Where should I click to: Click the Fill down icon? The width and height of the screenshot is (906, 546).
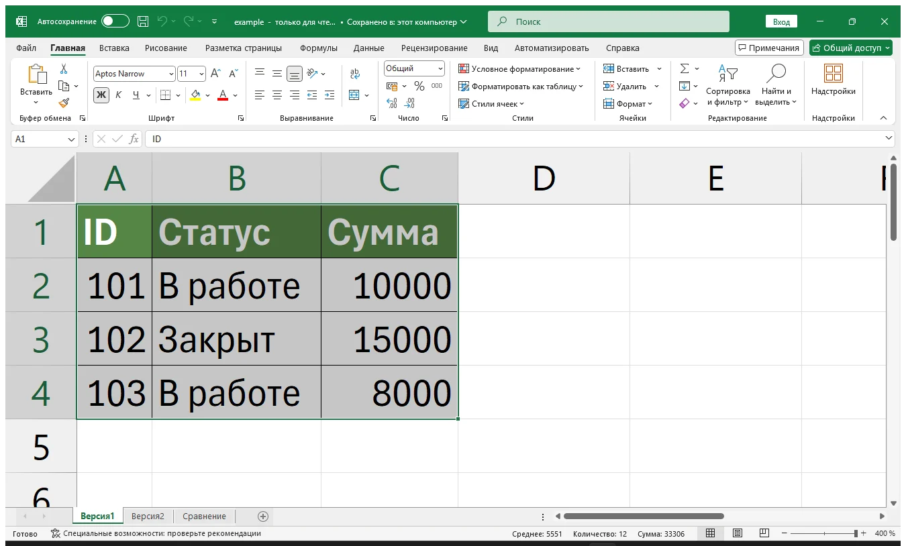685,86
